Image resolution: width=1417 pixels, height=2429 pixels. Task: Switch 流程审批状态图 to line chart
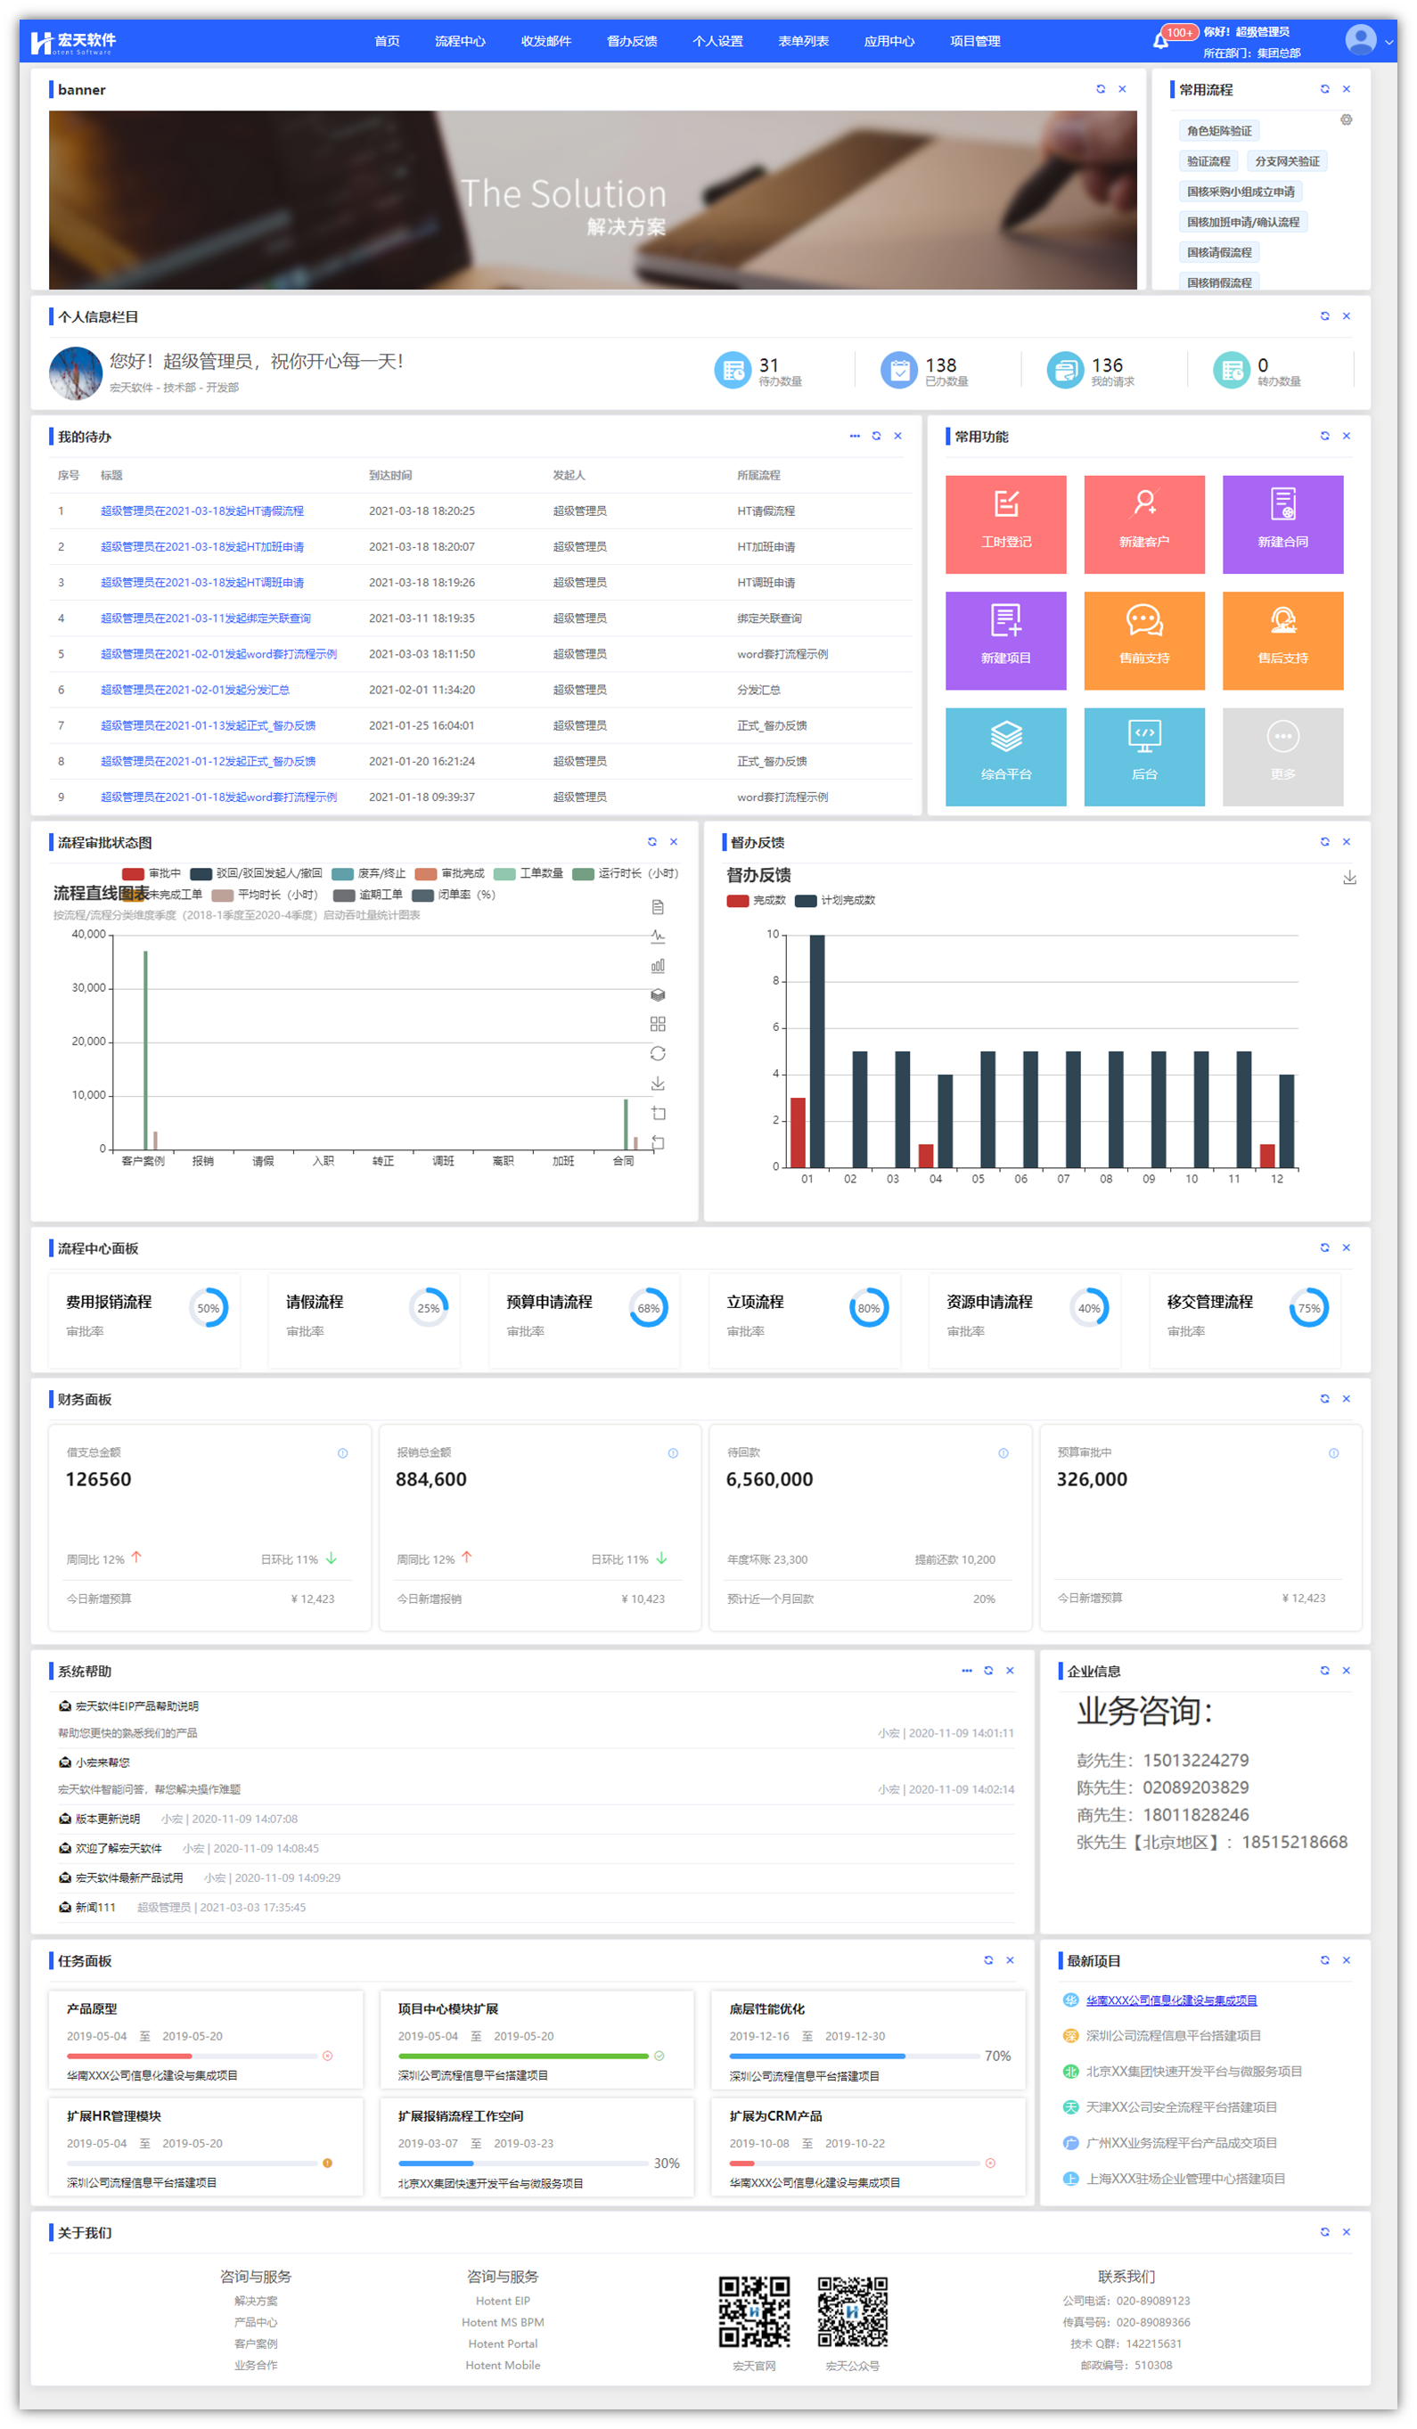[658, 936]
